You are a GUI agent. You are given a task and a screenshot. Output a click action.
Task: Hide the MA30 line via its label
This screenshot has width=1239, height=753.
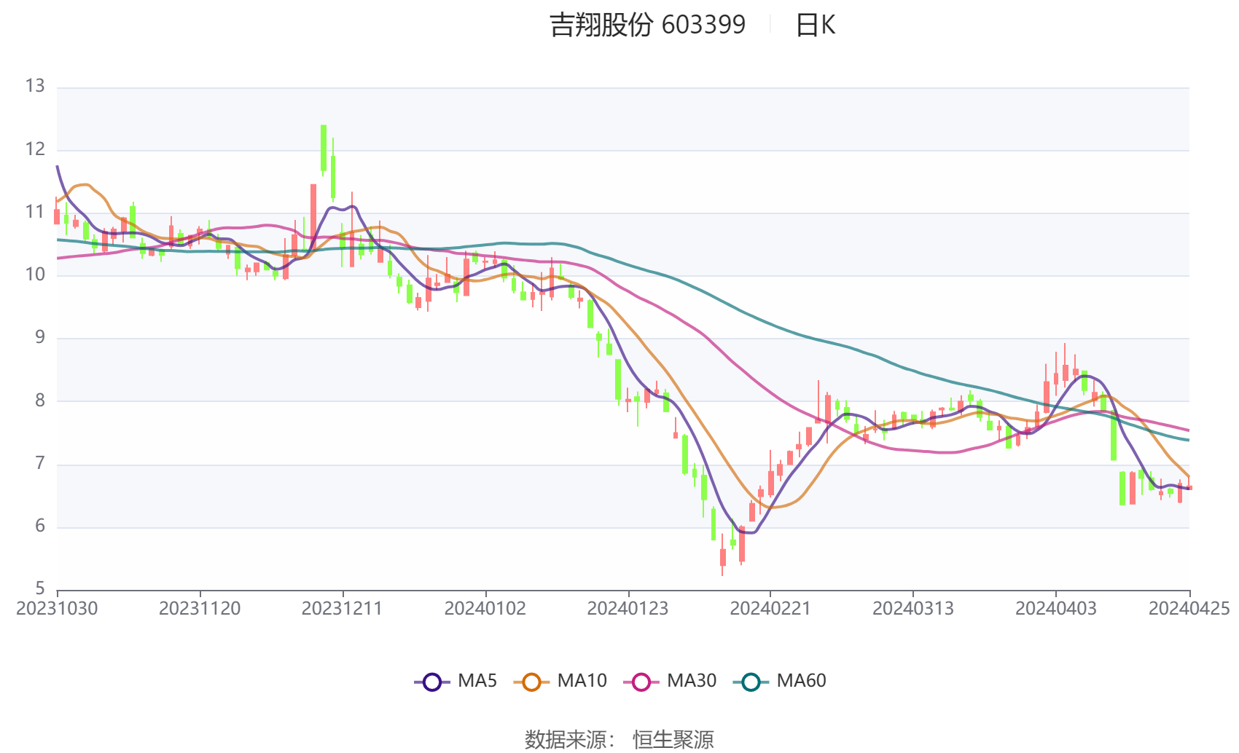coord(692,681)
